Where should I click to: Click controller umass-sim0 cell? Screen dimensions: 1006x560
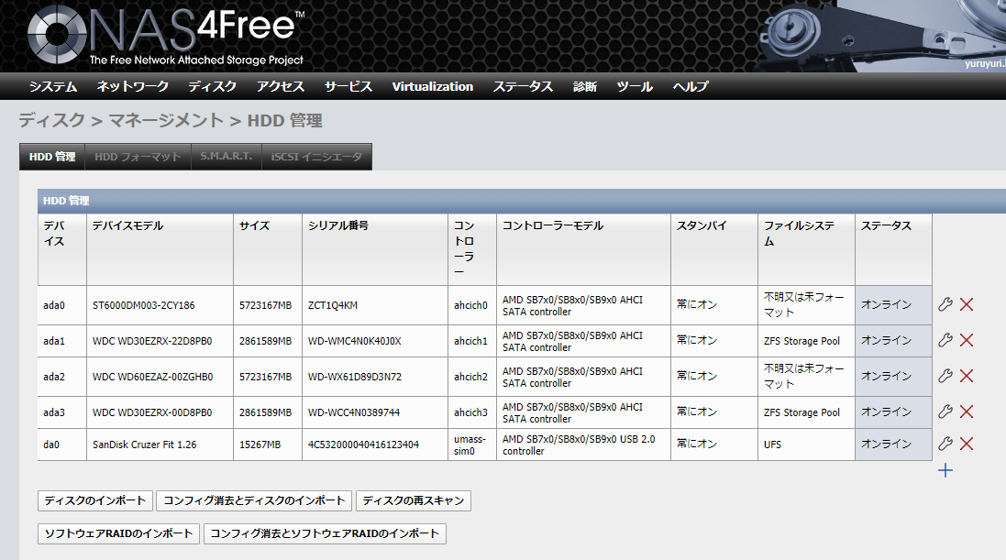coord(472,445)
